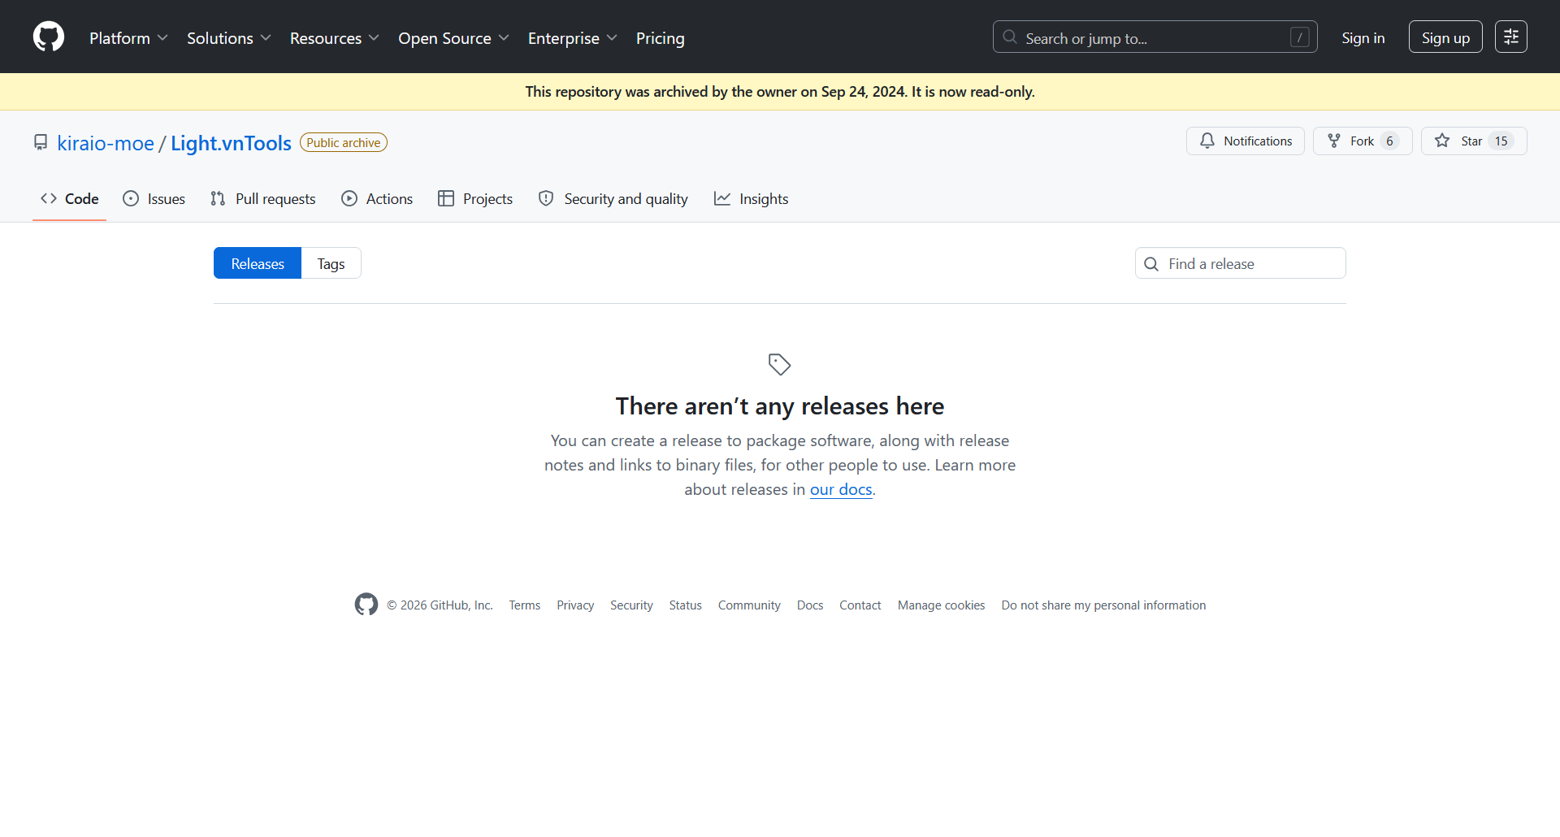Click the slash shortcut key hint
This screenshot has height=837, width=1560.
(1299, 37)
